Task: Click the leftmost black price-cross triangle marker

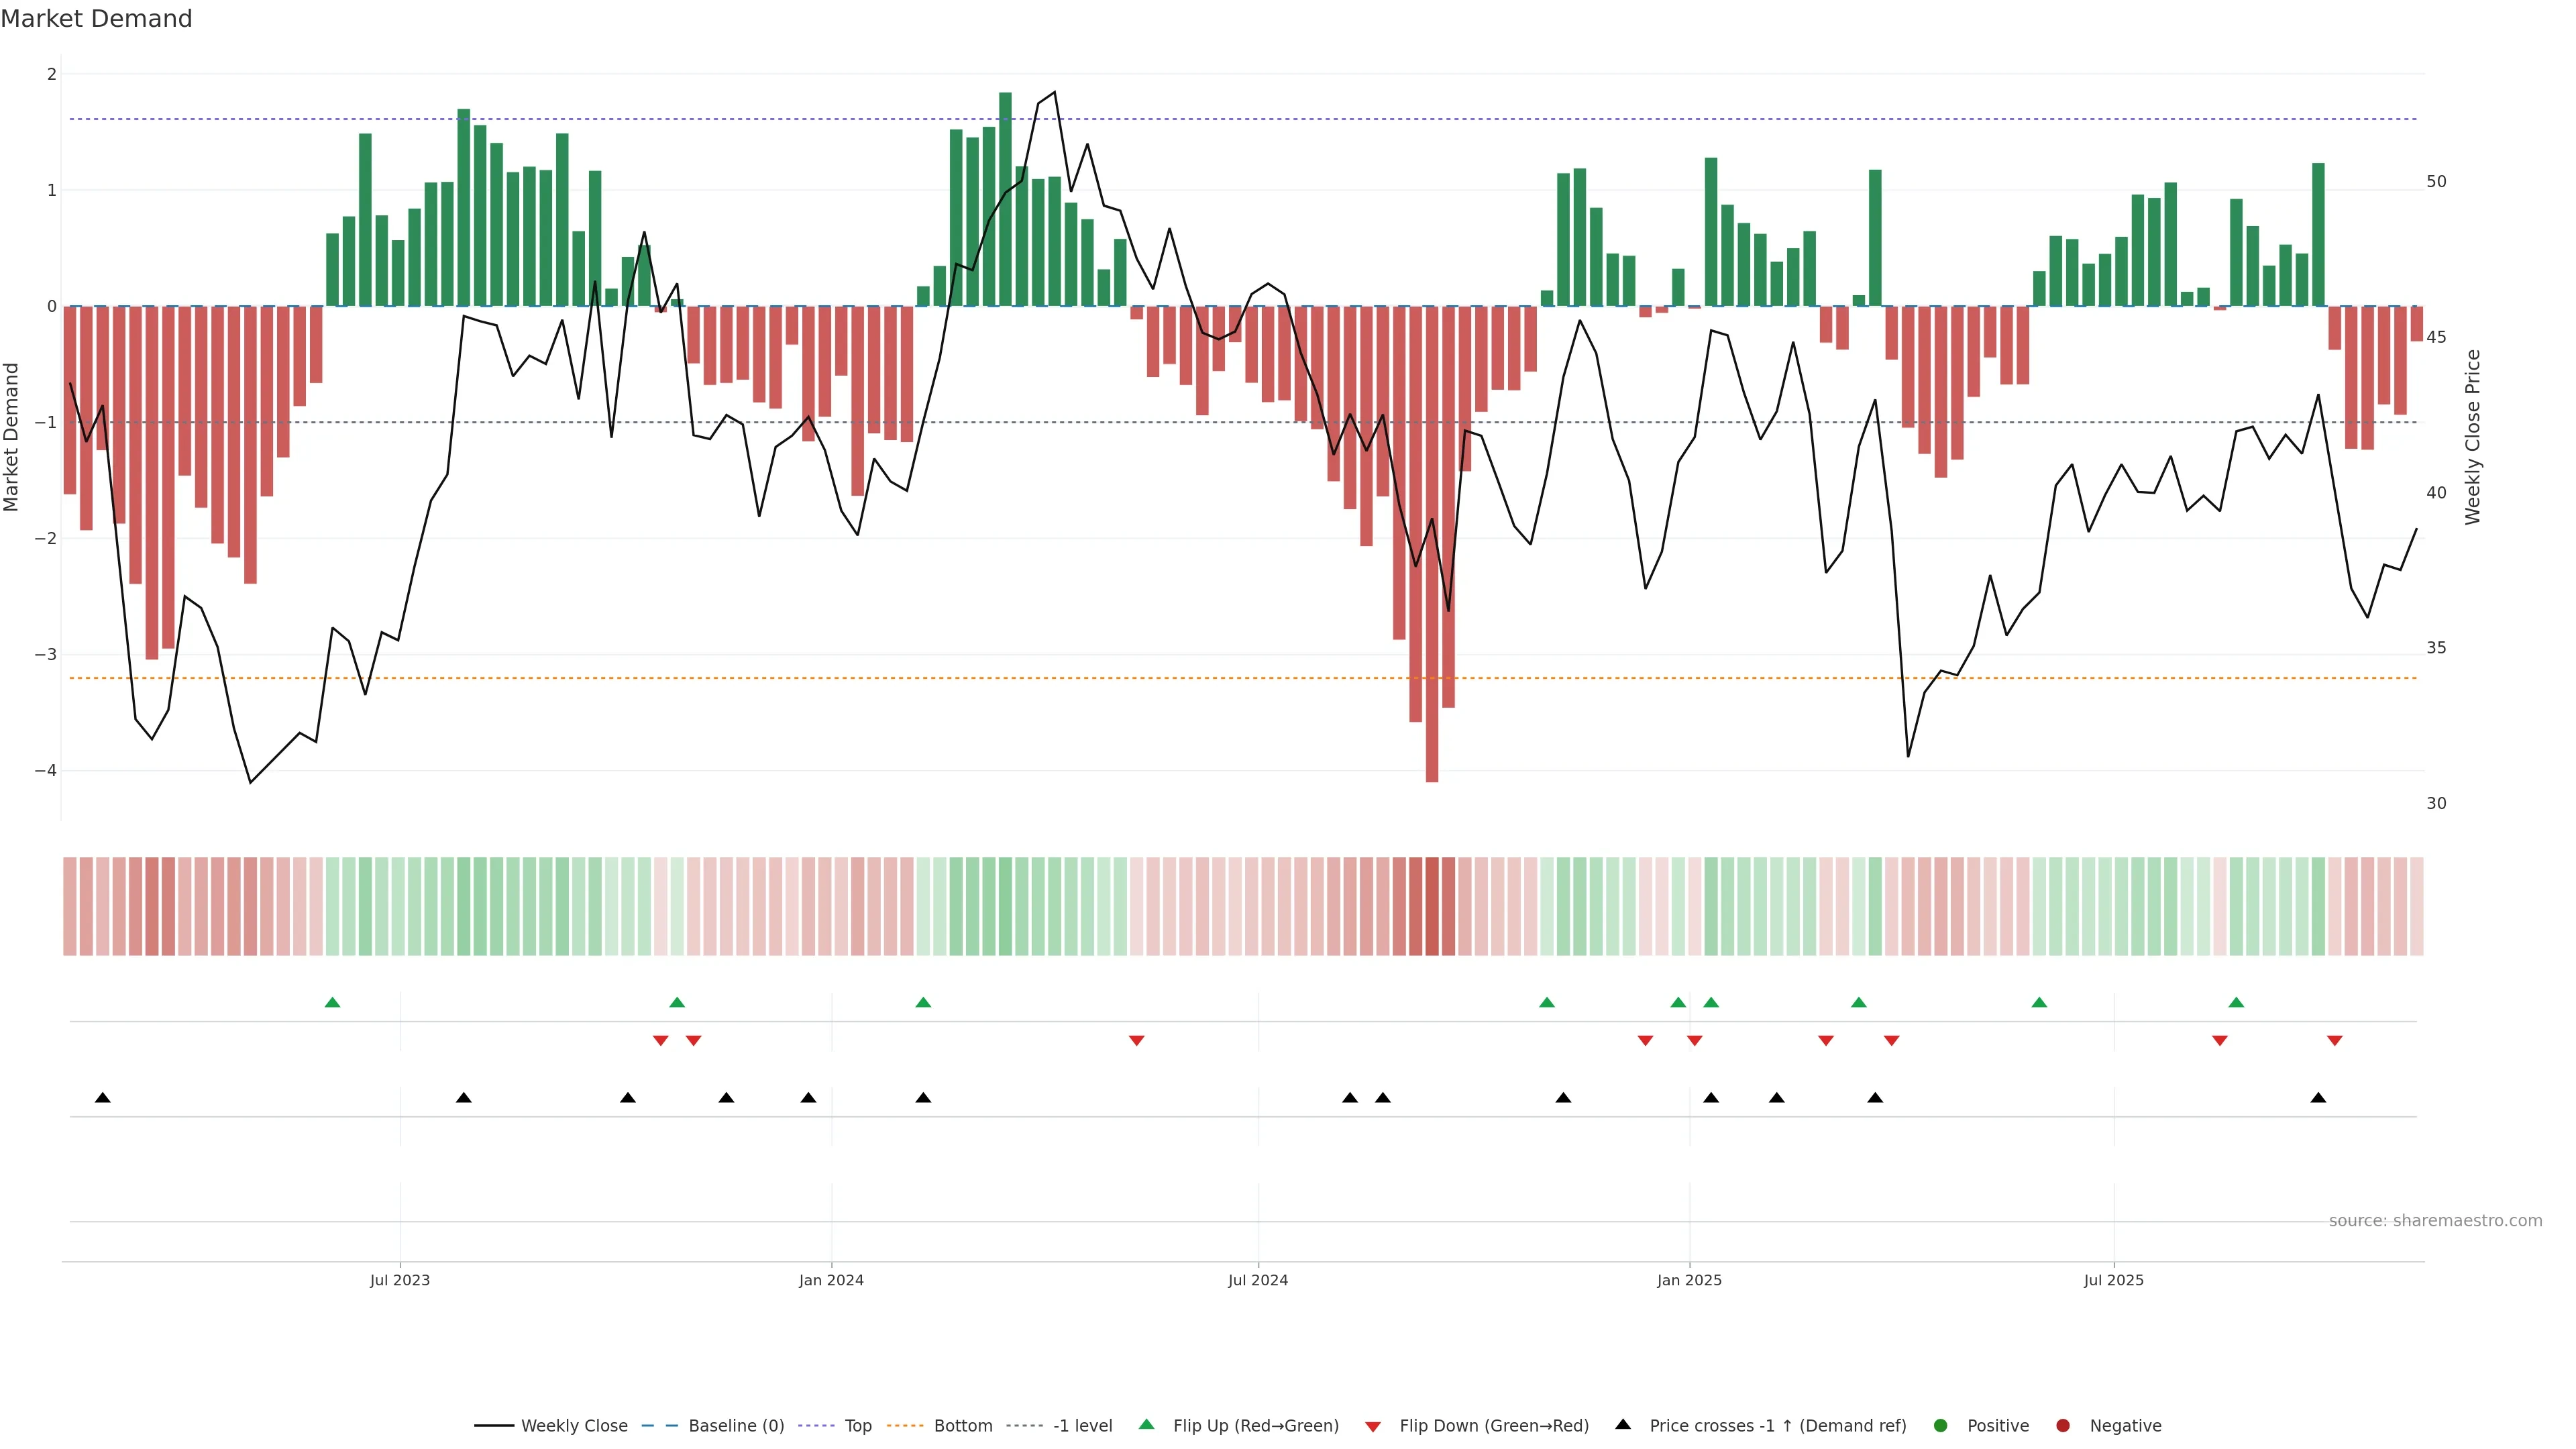Action: click(x=103, y=1098)
